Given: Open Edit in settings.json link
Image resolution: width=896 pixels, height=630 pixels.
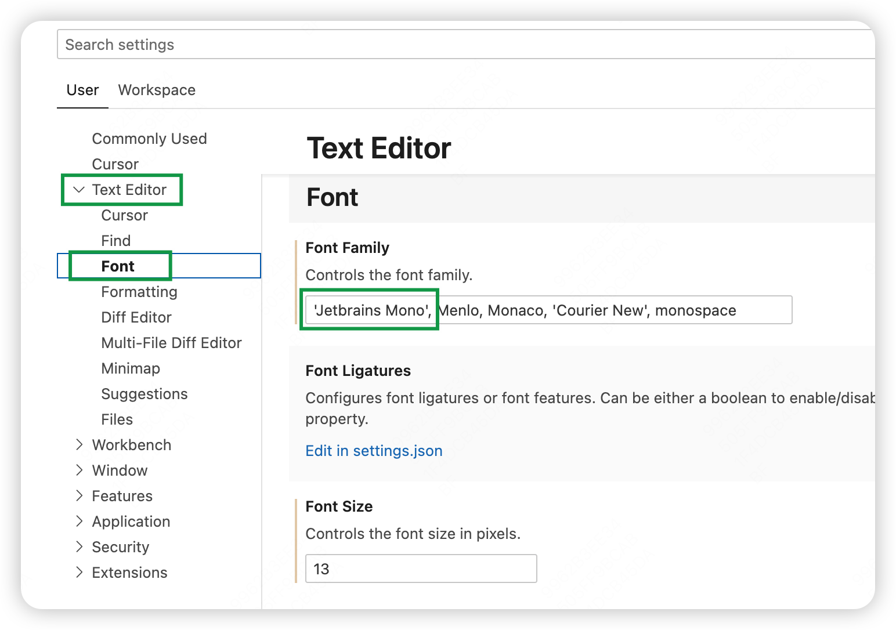Looking at the screenshot, I should pos(374,451).
